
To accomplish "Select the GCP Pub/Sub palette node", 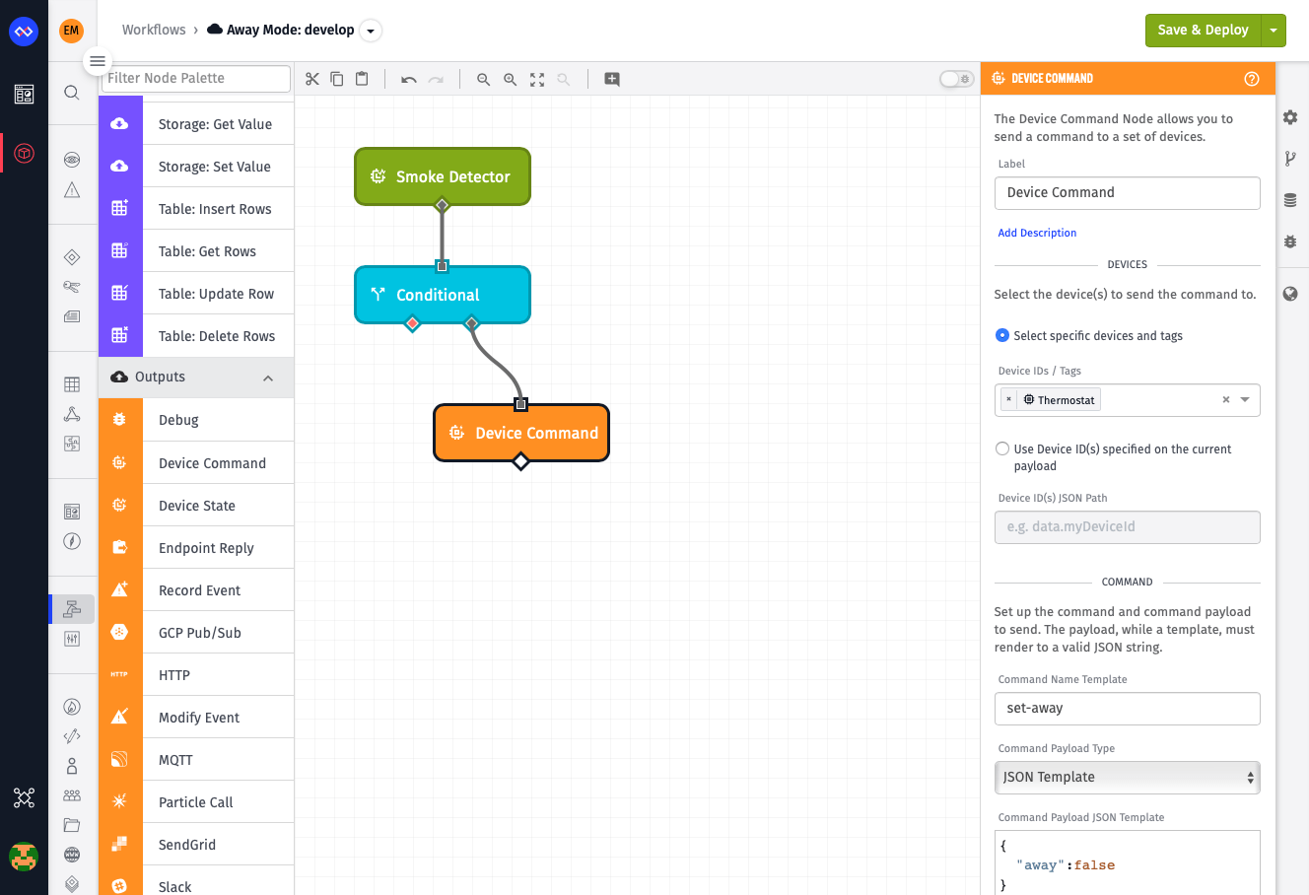I will (196, 633).
